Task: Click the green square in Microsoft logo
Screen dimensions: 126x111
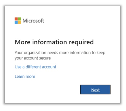Action: point(20,19)
